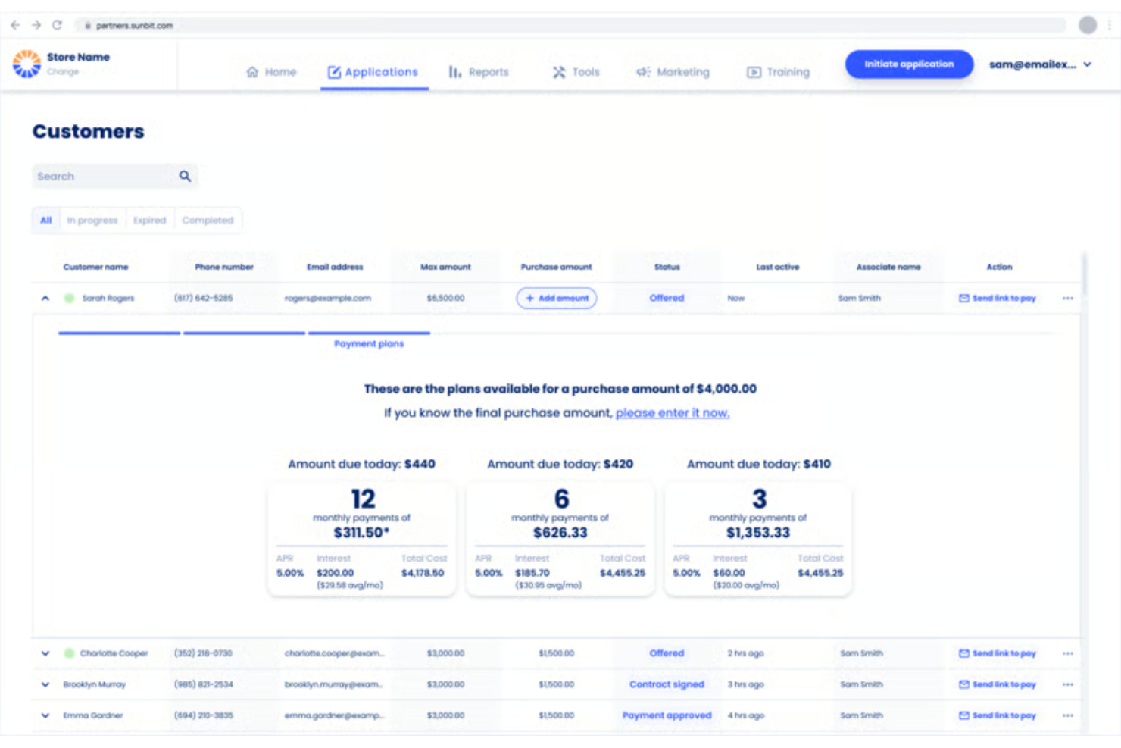
Task: Open Reports via the bar-chart icon
Action: point(454,72)
